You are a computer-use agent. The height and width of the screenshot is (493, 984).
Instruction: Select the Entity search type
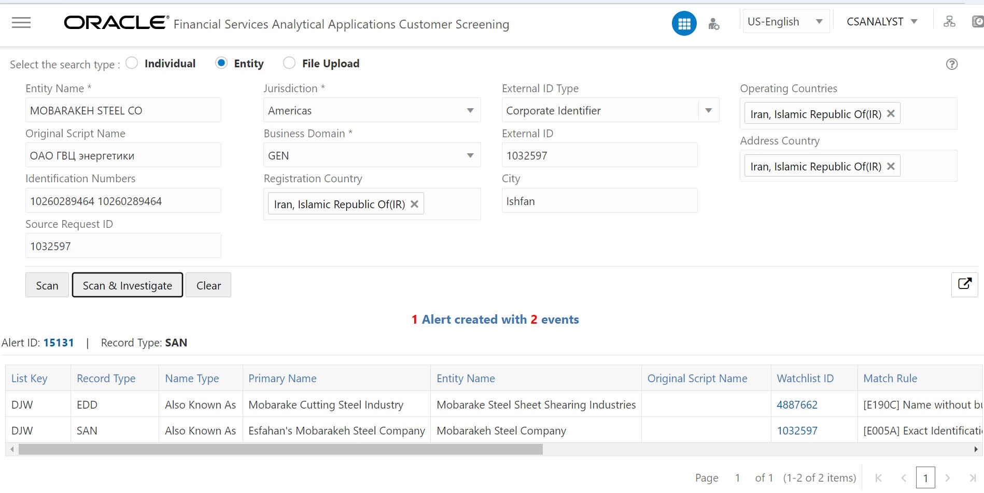point(221,63)
